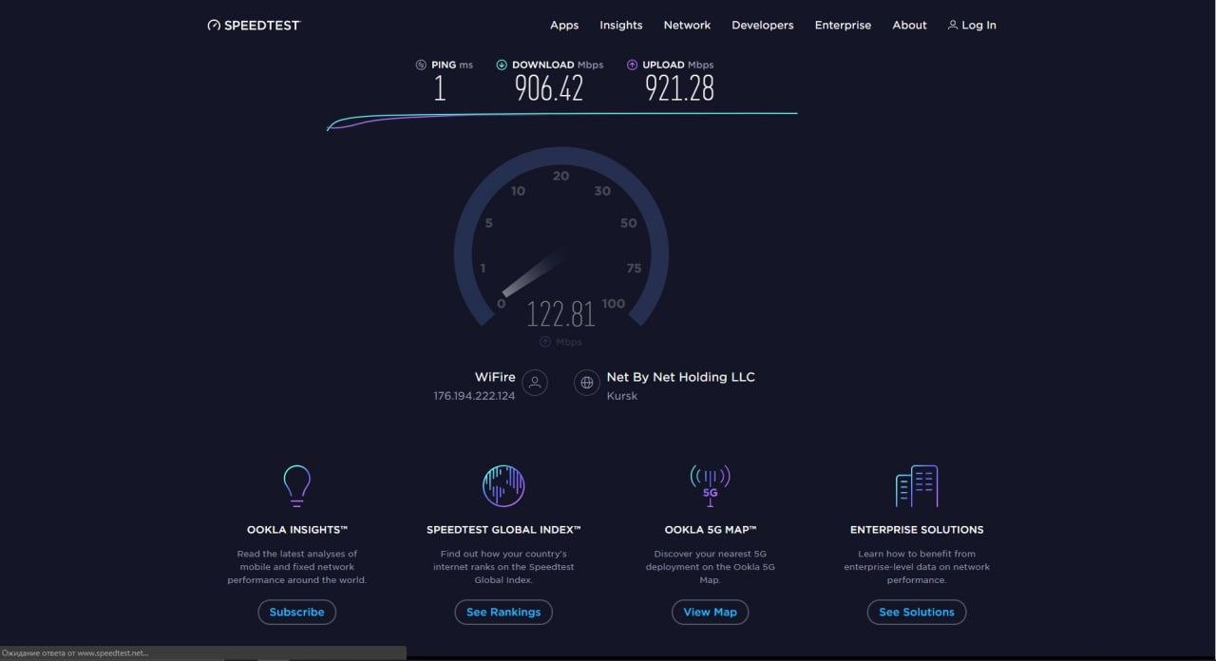Click the ENTERPRISE SOLUTIONS heading

(917, 530)
